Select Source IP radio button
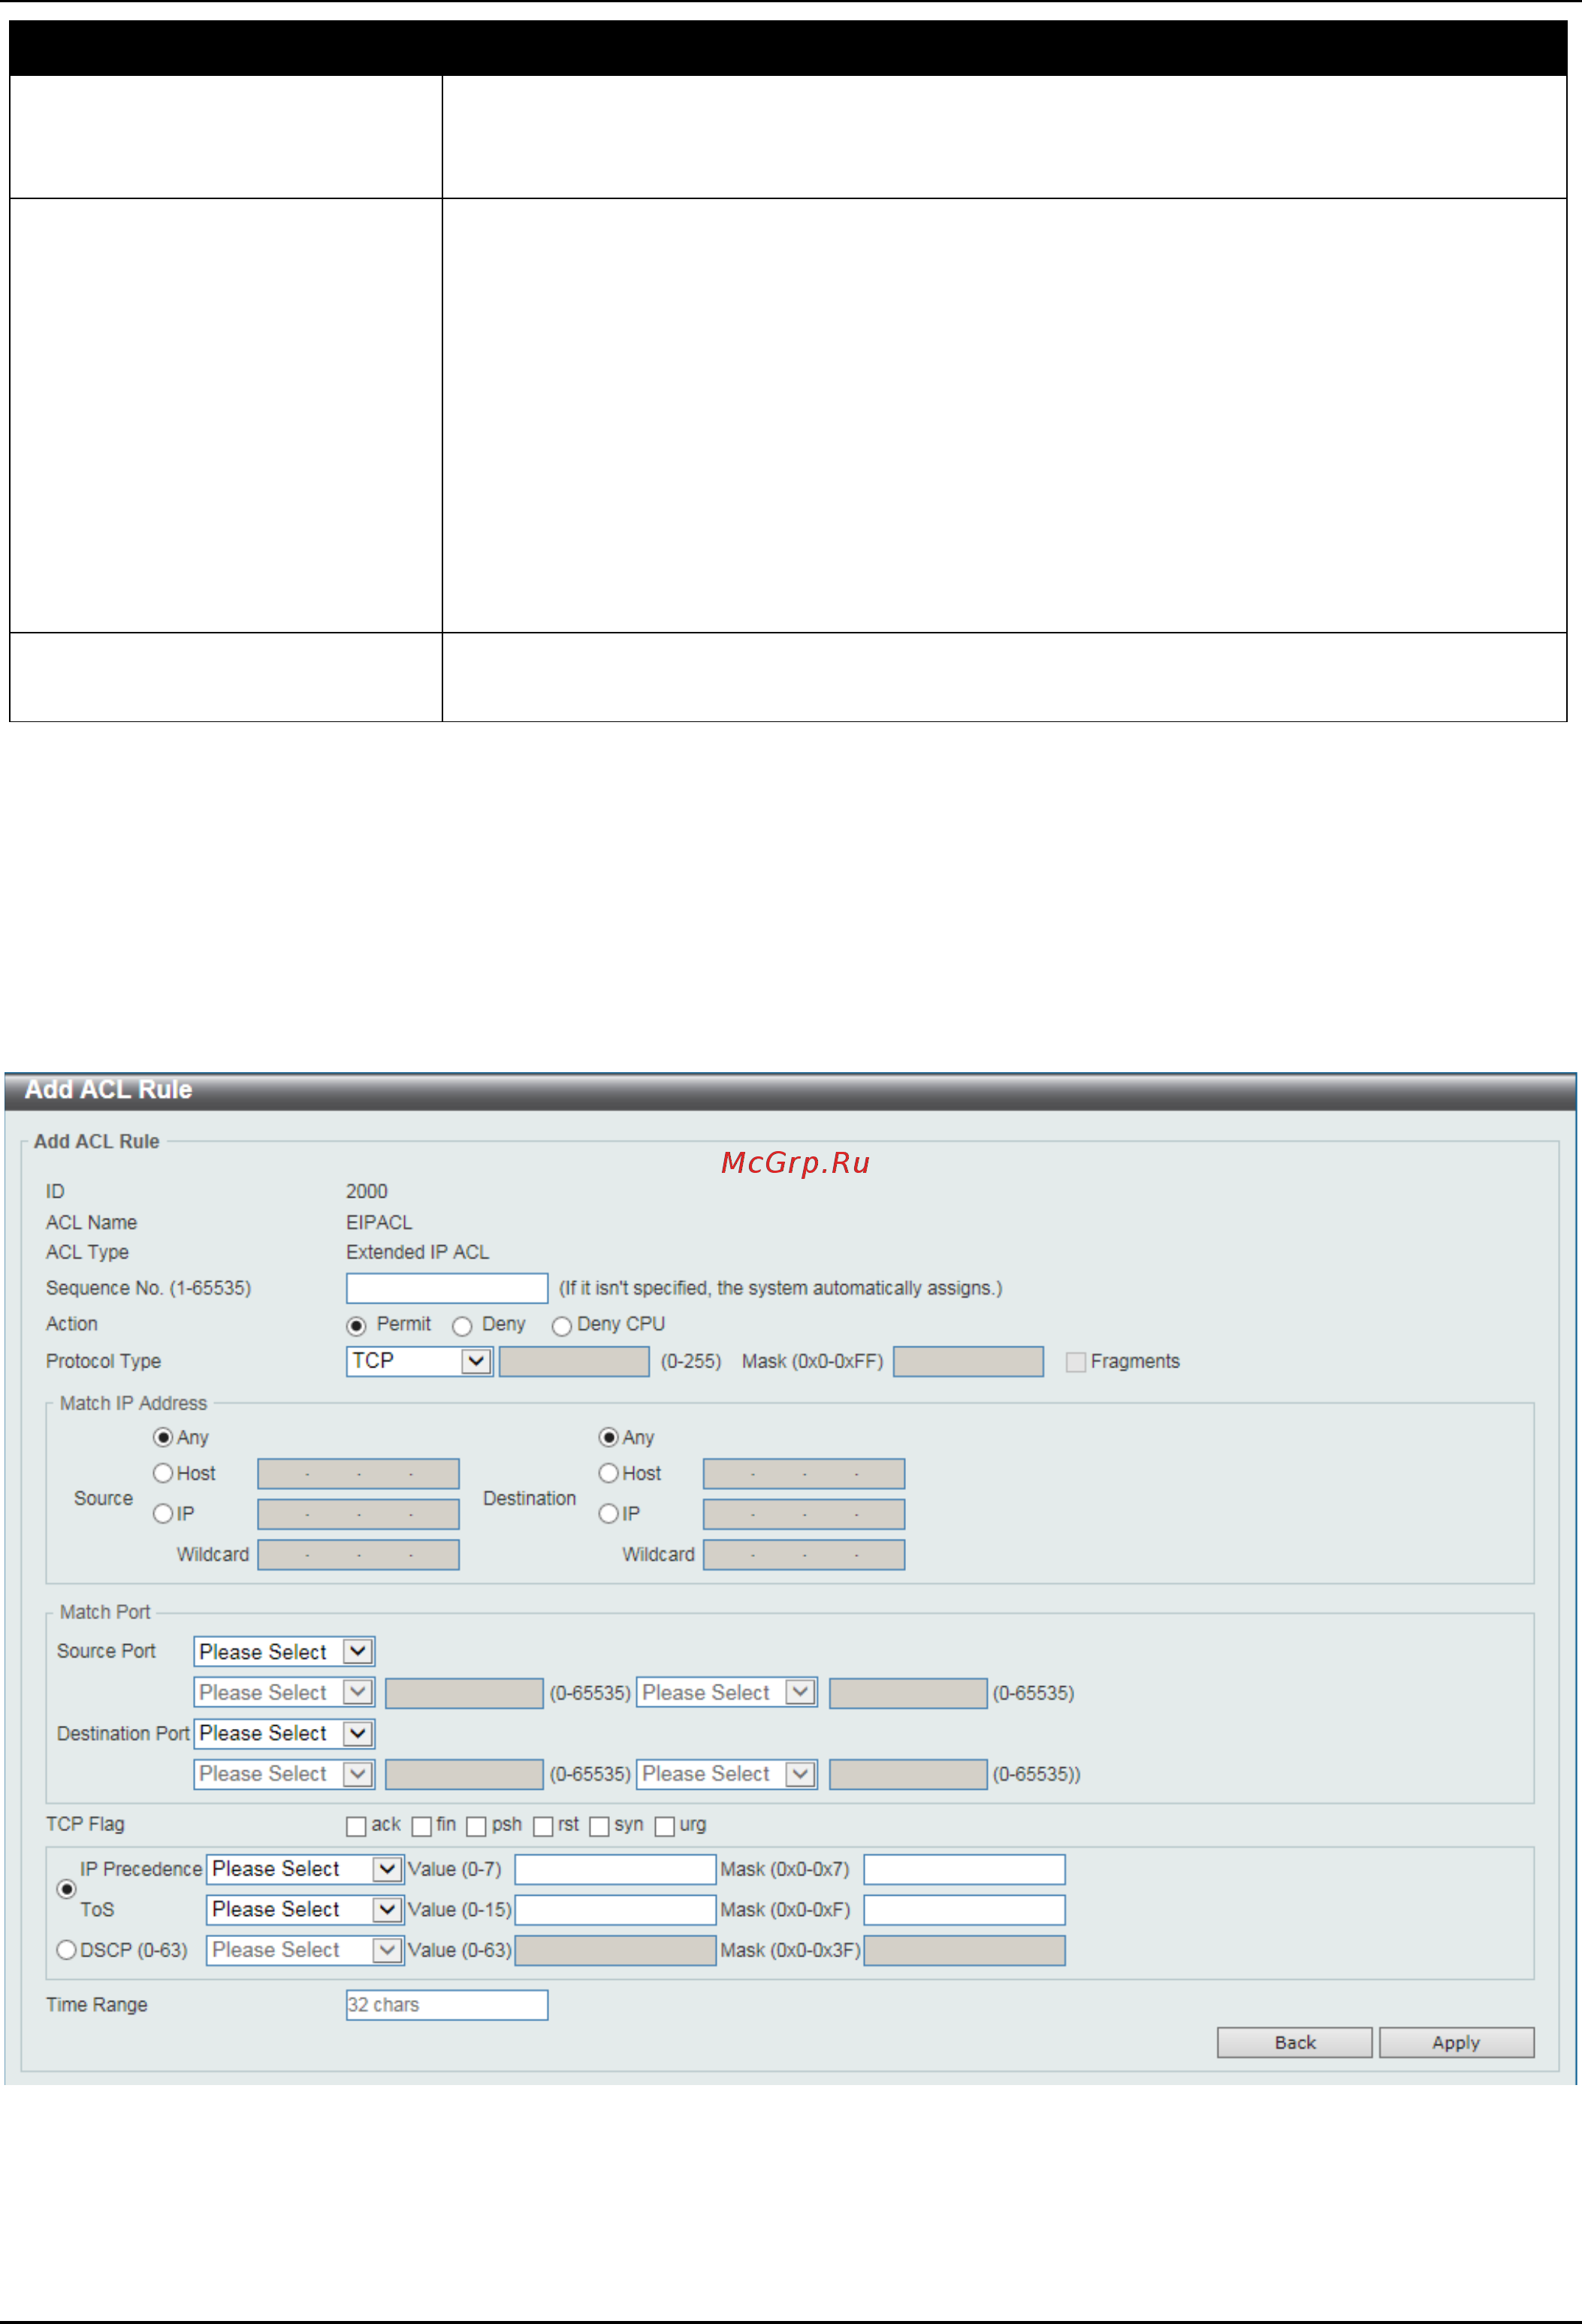The height and width of the screenshot is (2324, 1582). pos(163,1513)
